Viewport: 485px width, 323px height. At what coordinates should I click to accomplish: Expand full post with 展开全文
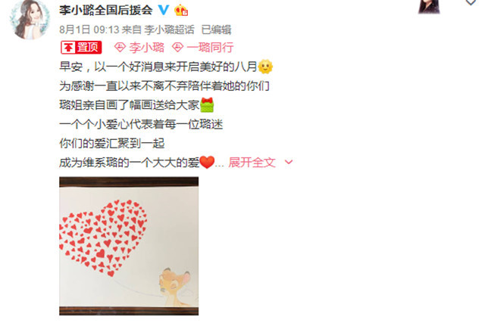[252, 163]
